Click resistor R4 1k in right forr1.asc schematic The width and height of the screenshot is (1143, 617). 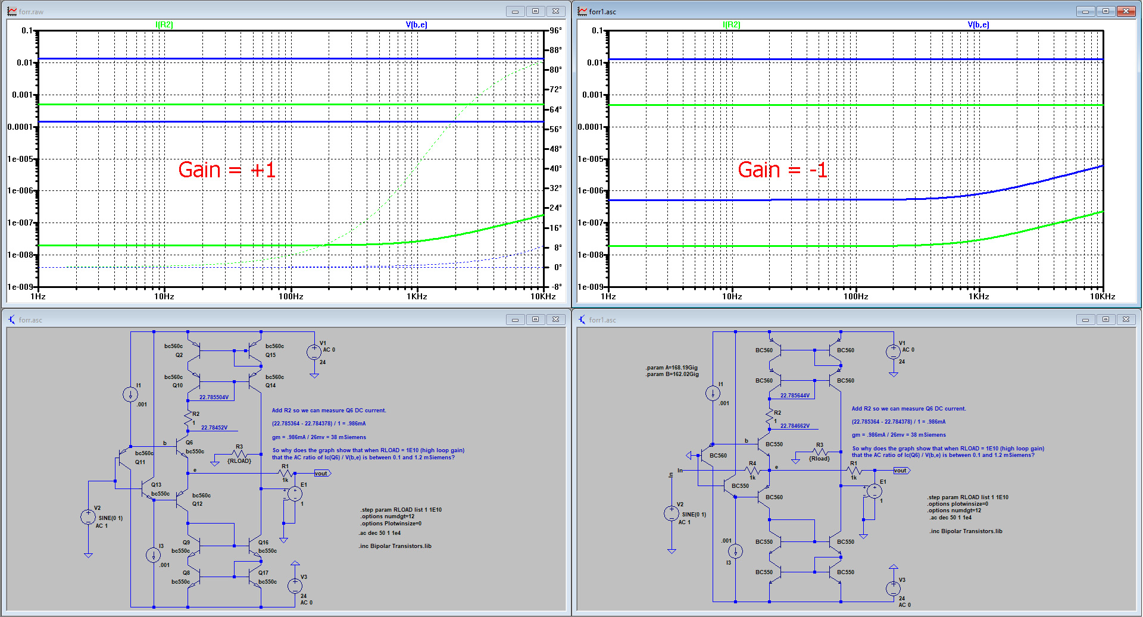coord(752,470)
